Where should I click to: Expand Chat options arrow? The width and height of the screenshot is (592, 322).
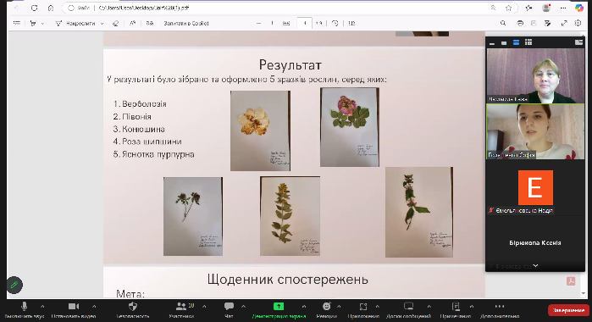click(243, 307)
